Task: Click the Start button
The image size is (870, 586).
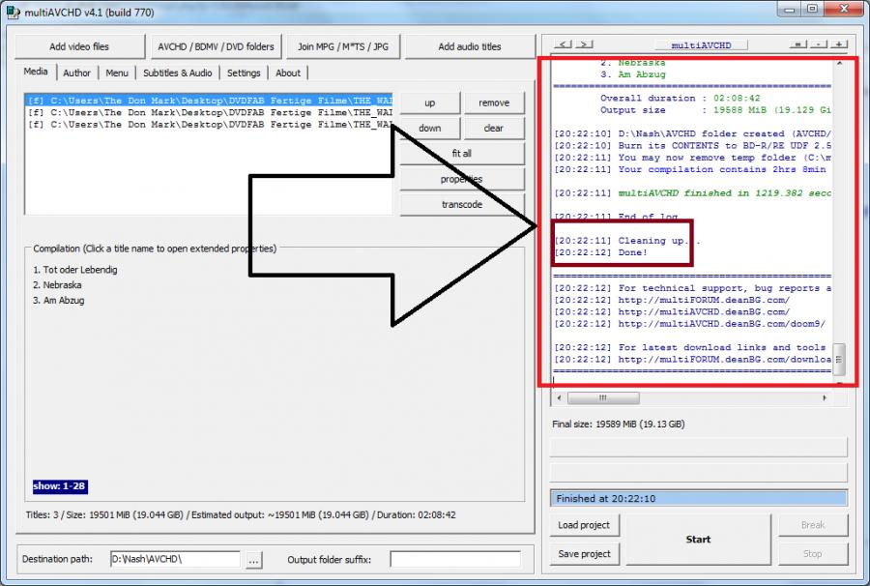Action: [698, 540]
